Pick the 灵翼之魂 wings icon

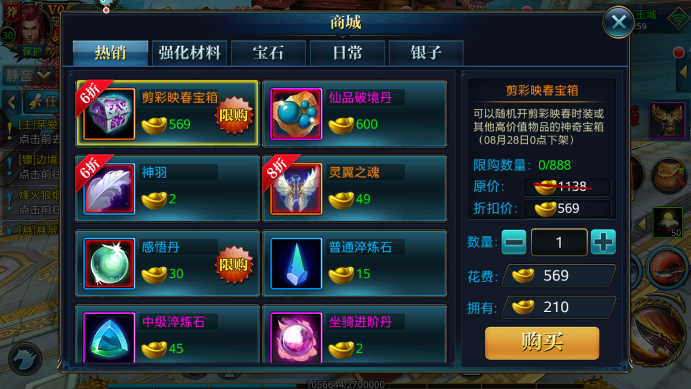[x=296, y=189]
